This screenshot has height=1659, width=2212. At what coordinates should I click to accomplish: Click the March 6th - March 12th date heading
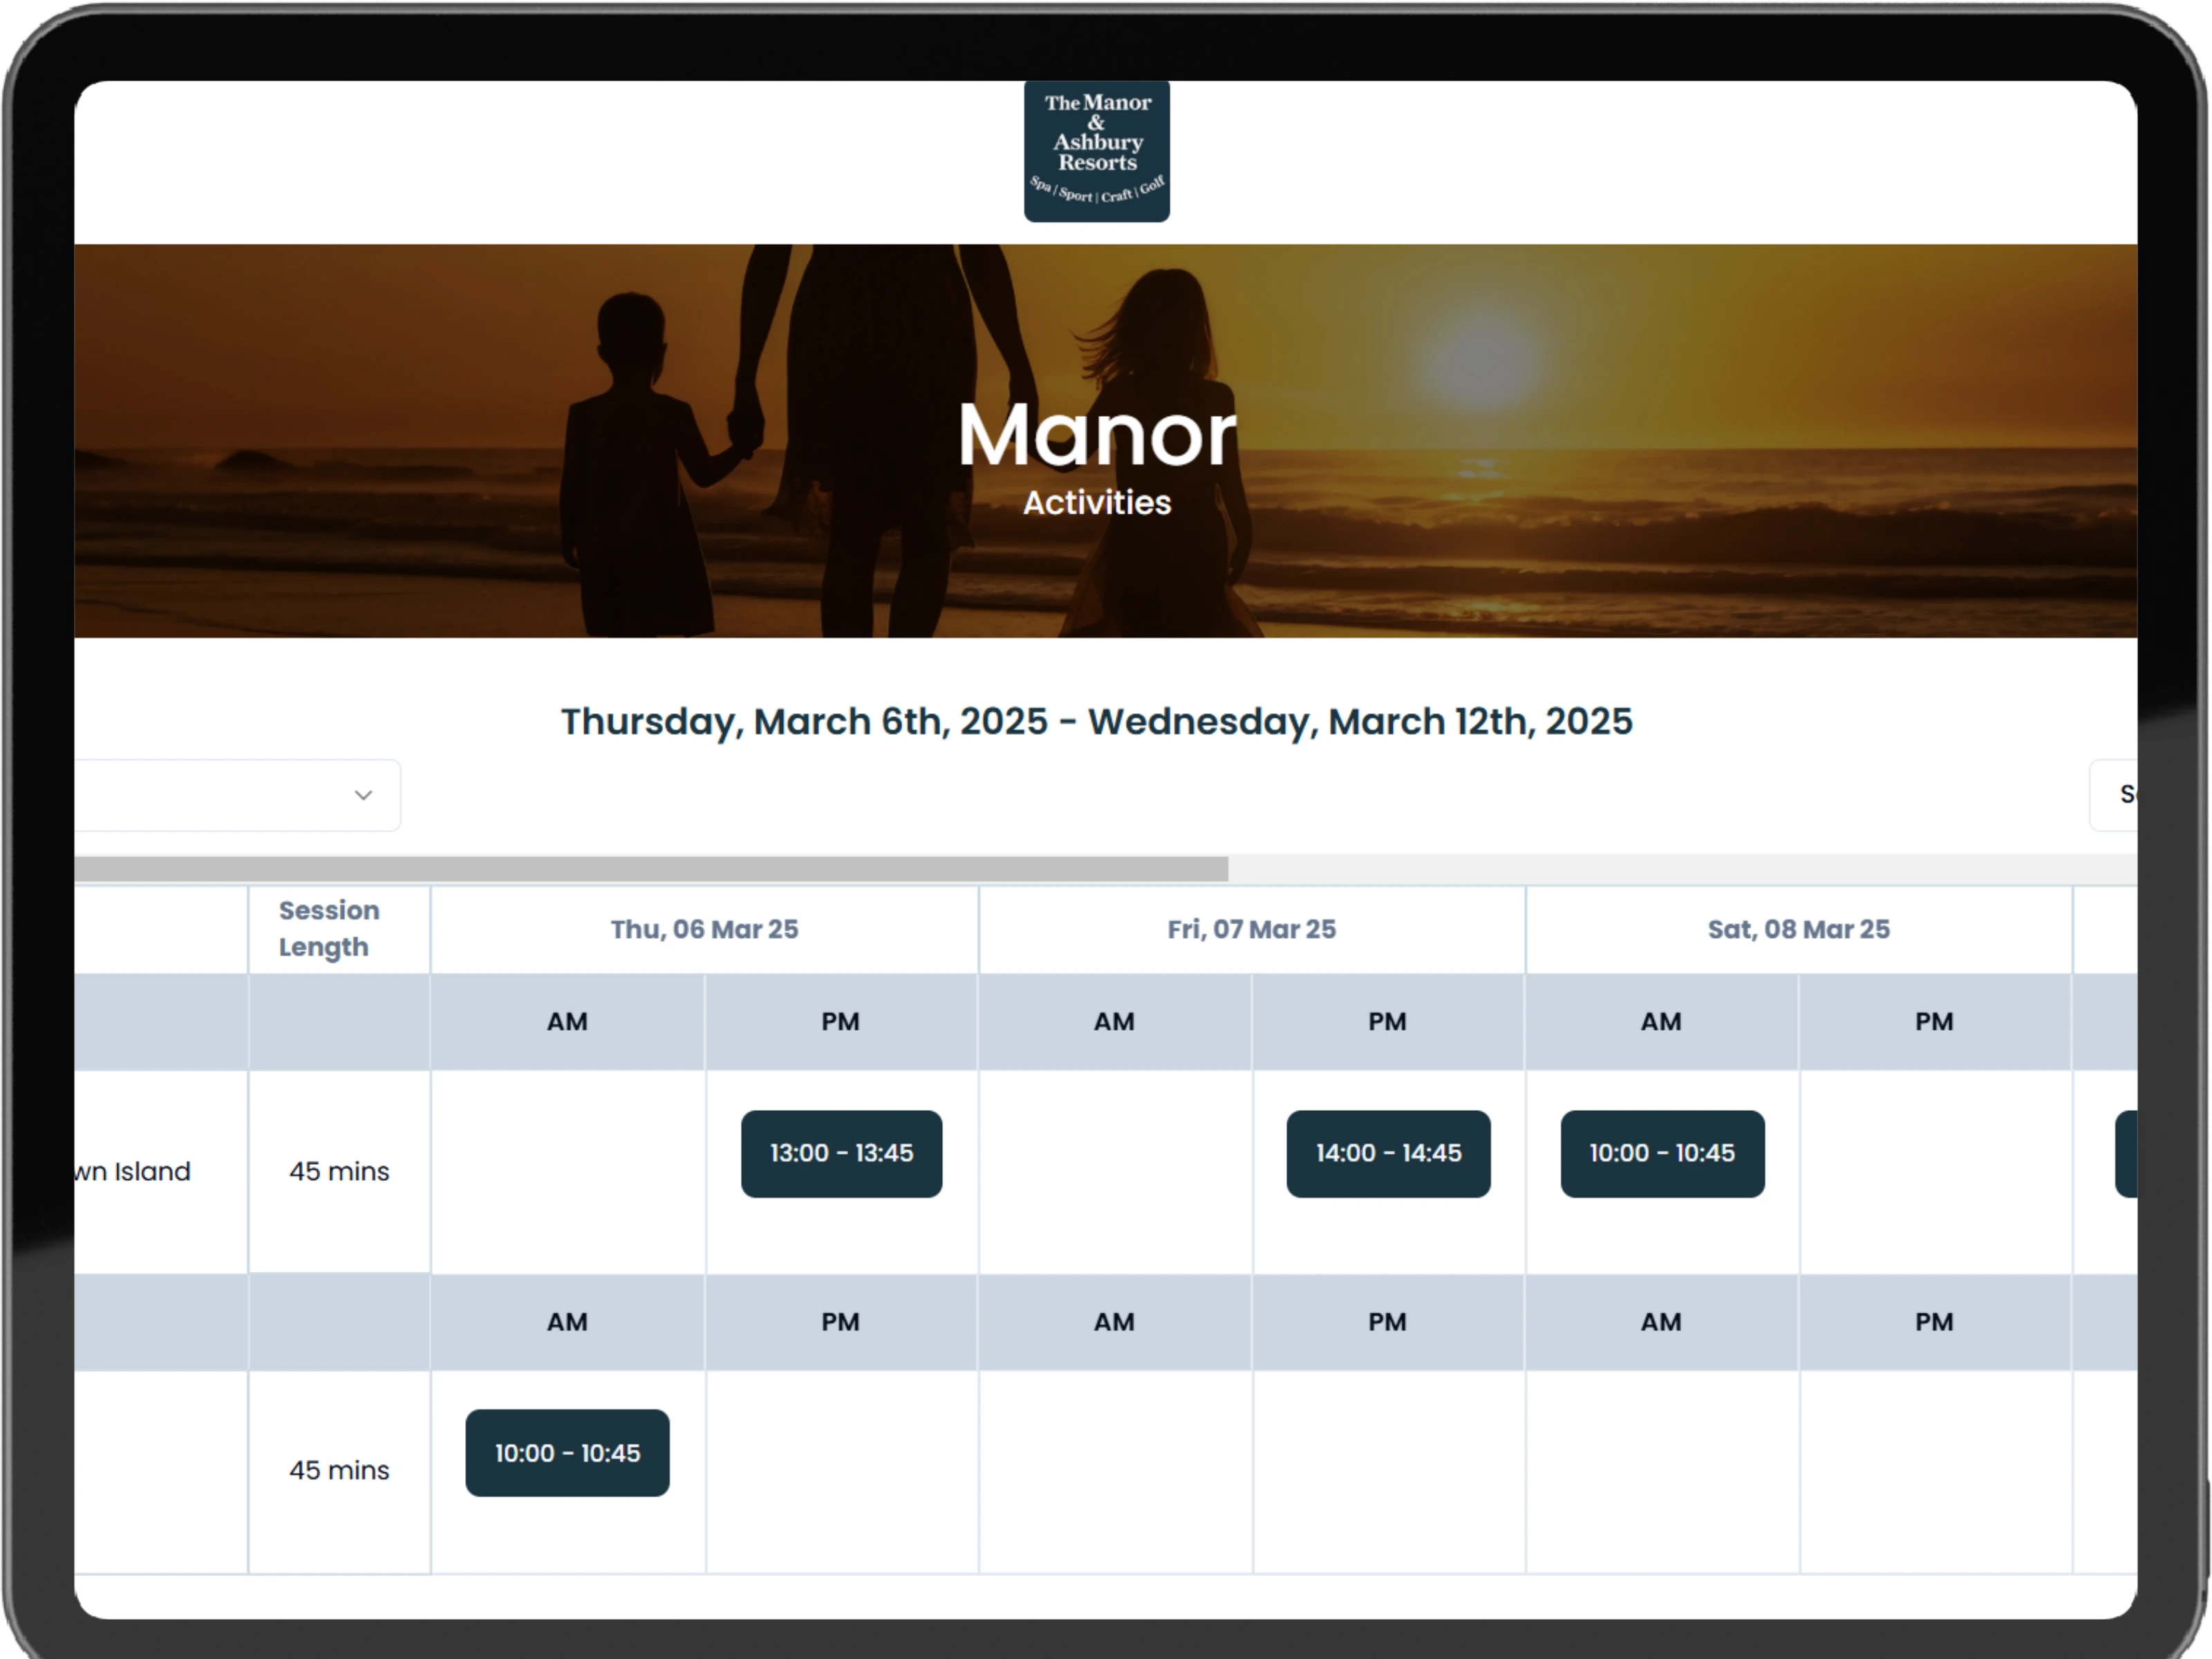[x=1096, y=721]
